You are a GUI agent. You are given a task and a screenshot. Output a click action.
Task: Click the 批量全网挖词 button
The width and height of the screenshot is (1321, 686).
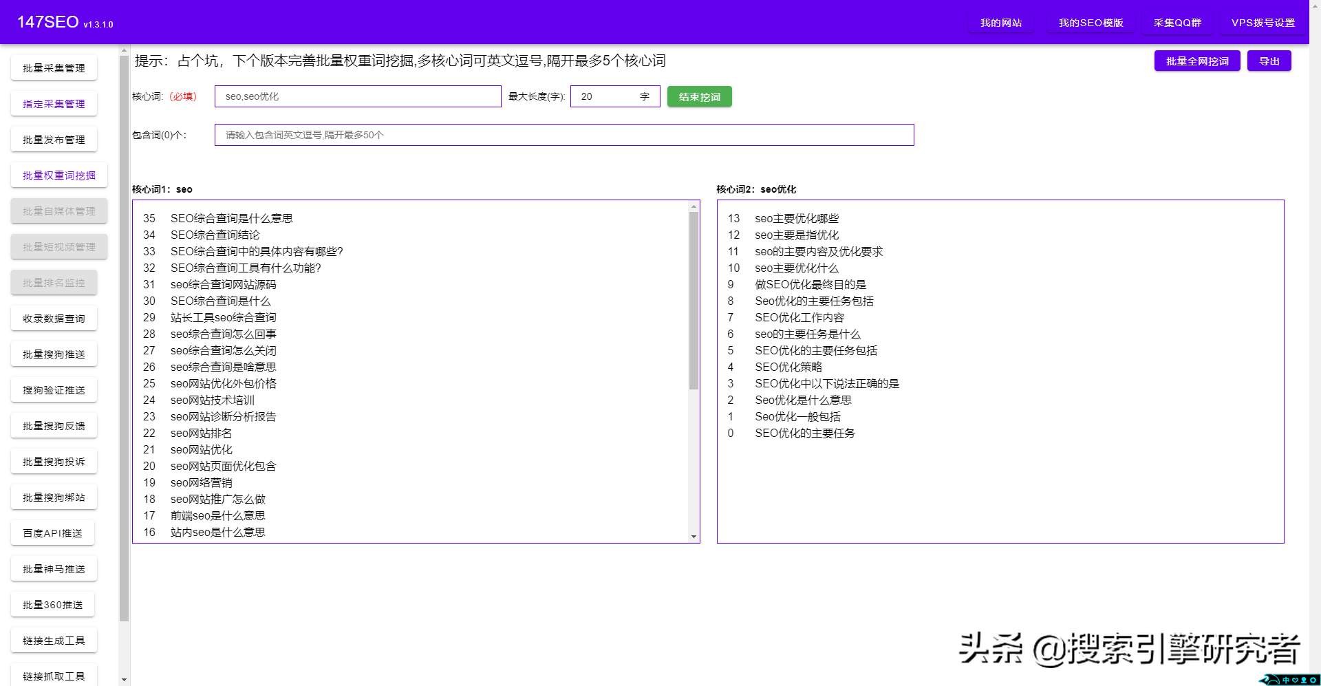coord(1196,61)
